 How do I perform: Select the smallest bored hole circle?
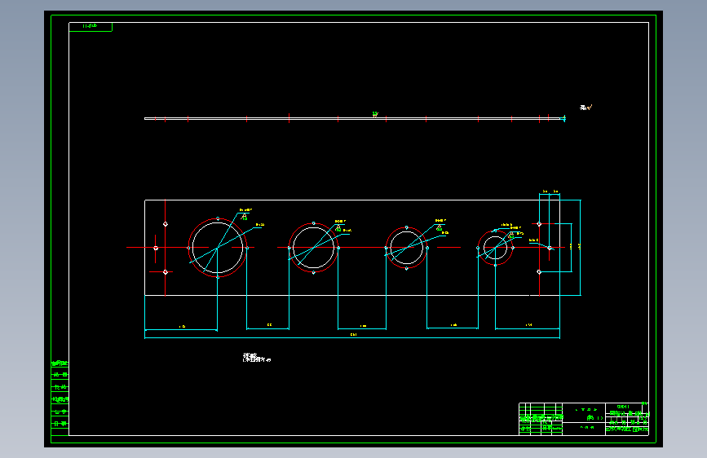495,248
